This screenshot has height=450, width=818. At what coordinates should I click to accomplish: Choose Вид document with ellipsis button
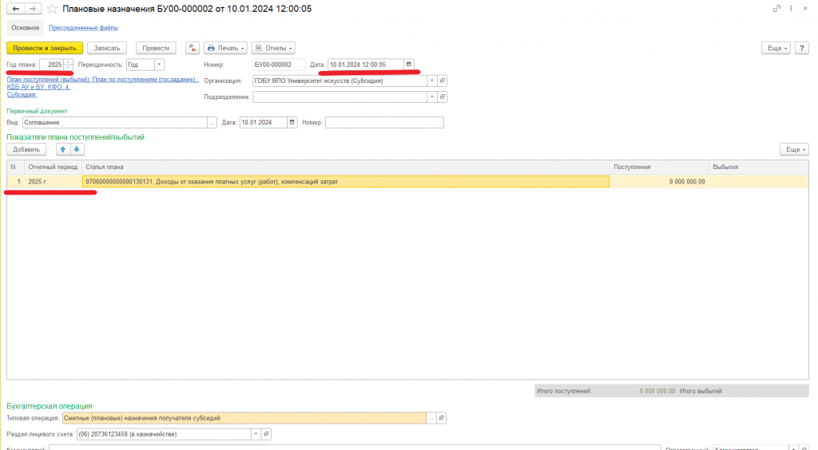tap(212, 122)
